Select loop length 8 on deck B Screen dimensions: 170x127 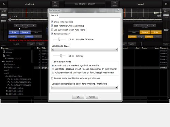click(x=153, y=25)
